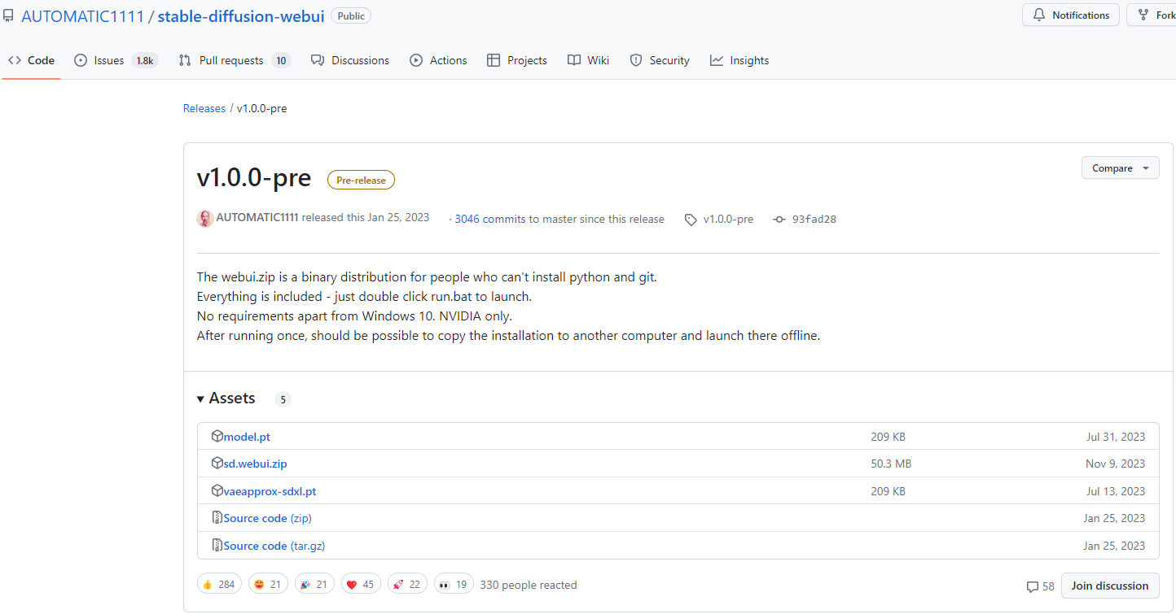Viewport: 1176px width, 614px height.
Task: Open commit 93fad28
Action: click(814, 219)
